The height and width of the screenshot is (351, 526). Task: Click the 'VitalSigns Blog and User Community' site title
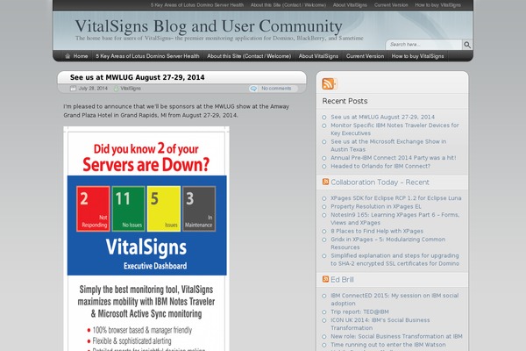pos(209,26)
